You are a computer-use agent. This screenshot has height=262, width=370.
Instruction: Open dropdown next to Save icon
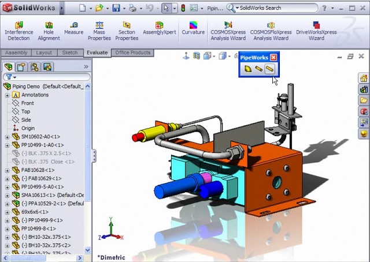[124, 9]
